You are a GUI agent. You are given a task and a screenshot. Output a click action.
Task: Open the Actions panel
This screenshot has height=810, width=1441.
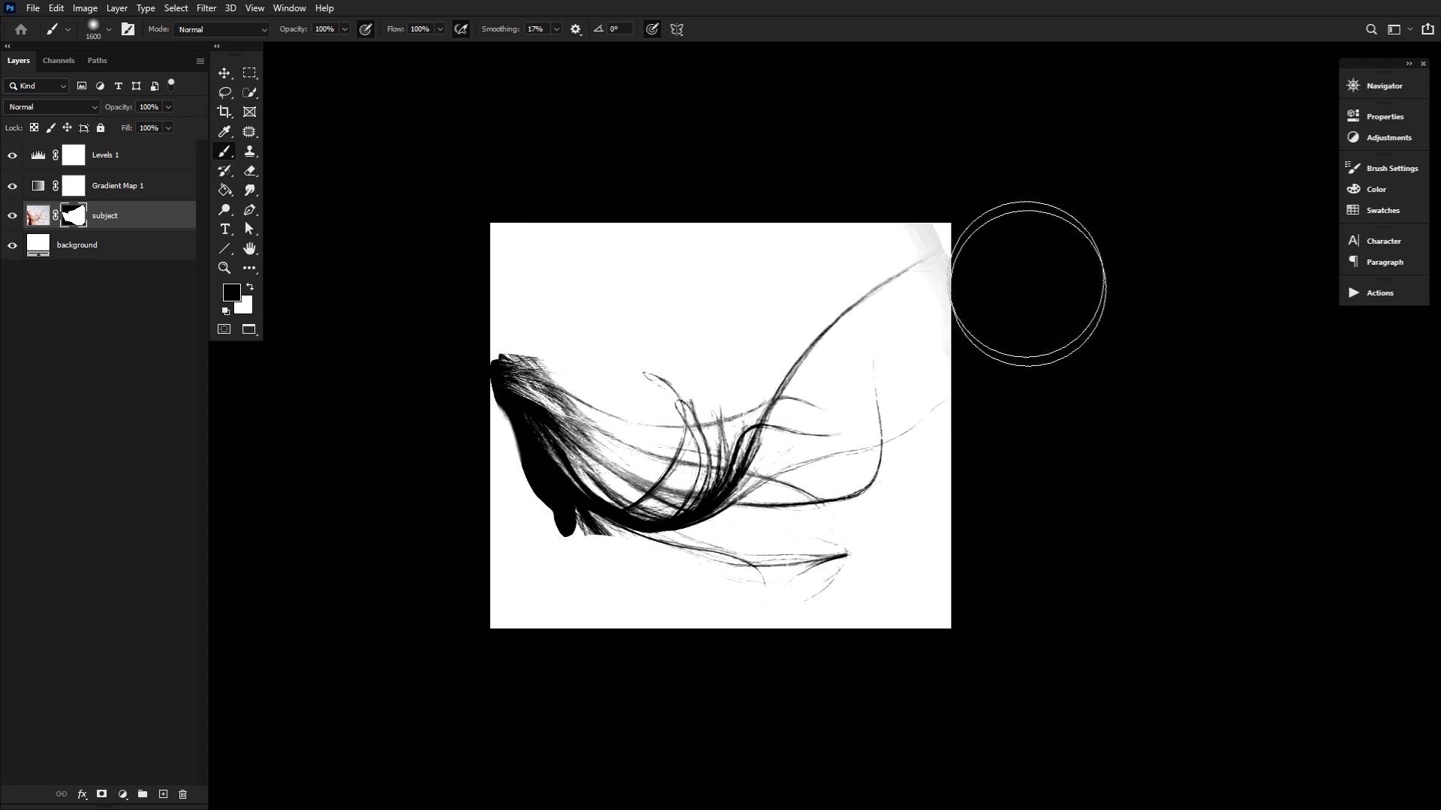[x=1379, y=292]
